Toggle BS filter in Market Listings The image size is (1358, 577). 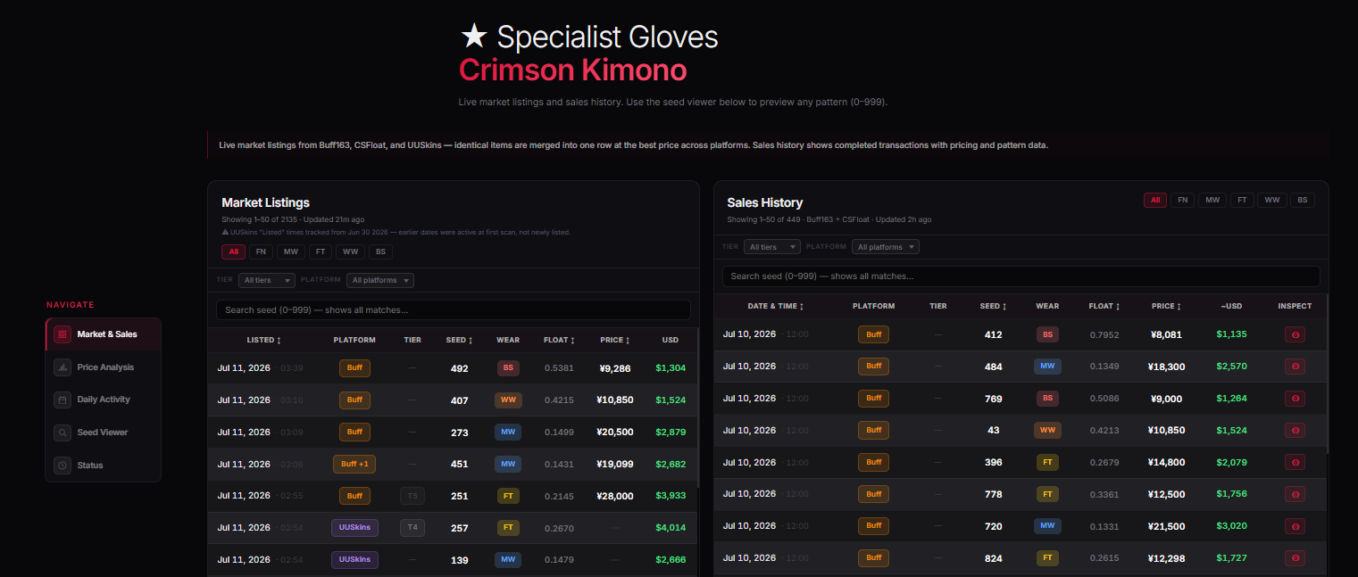pos(380,251)
